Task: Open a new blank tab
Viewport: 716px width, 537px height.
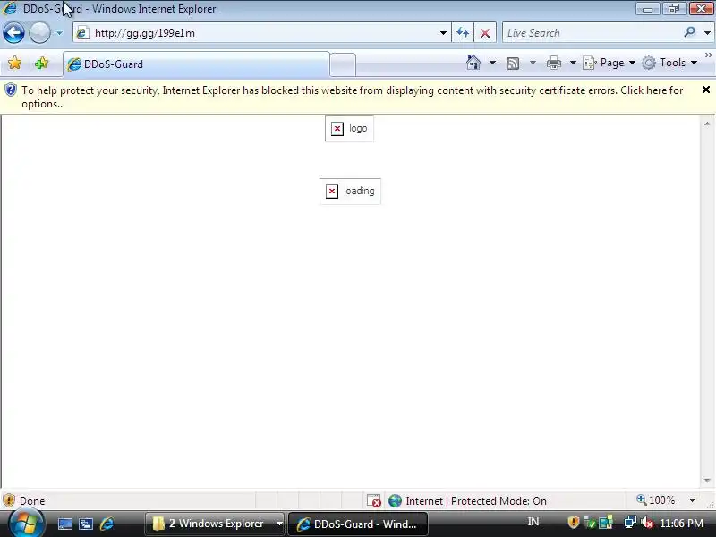Action: 343,64
